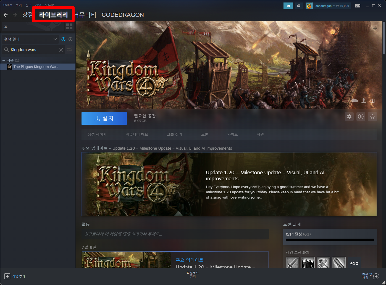Open the 커뮤니티 tab
The width and height of the screenshot is (386, 285).
pyautogui.click(x=85, y=15)
